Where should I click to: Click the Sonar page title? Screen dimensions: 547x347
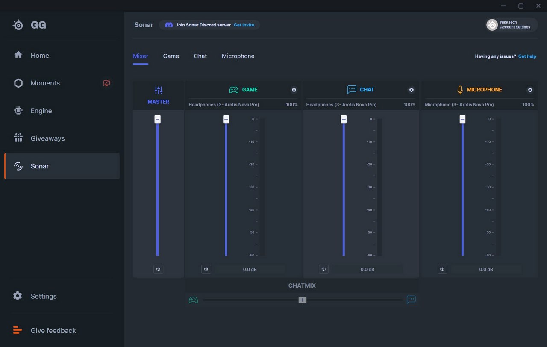144,25
